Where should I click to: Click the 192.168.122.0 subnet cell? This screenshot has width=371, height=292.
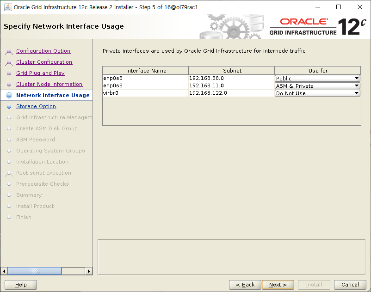pyautogui.click(x=232, y=93)
